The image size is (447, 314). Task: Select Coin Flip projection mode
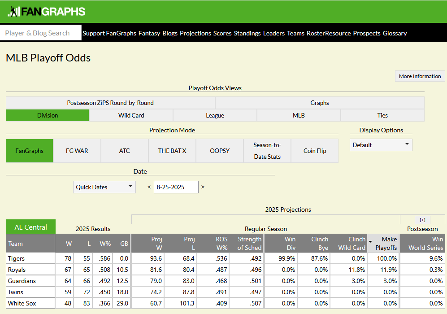pyautogui.click(x=315, y=151)
